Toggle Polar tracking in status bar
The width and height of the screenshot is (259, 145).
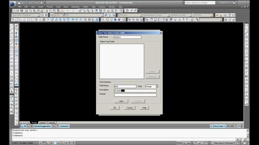point(51,143)
